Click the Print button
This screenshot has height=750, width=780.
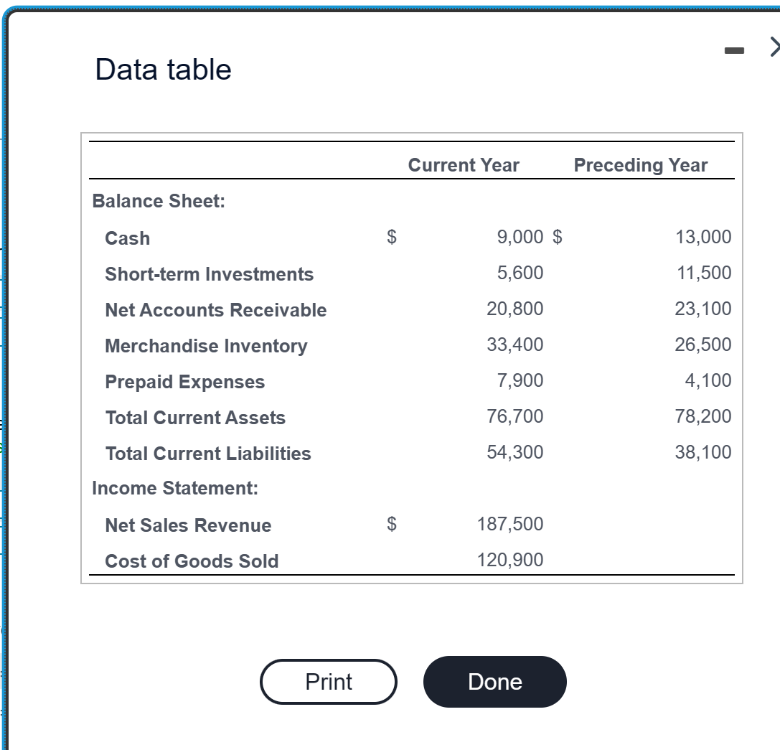tap(328, 682)
